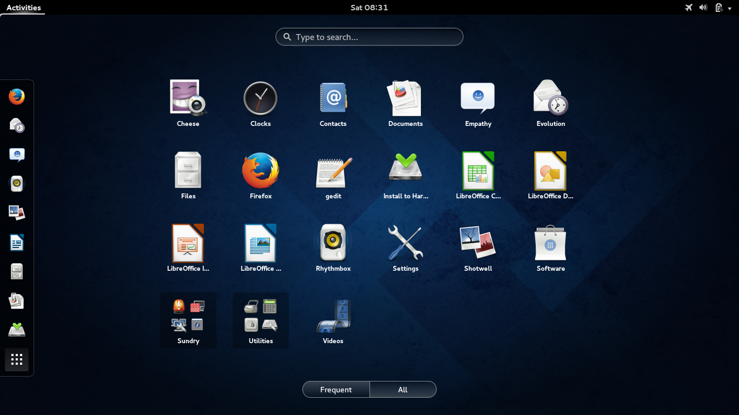Open the Settings application

tap(406, 248)
